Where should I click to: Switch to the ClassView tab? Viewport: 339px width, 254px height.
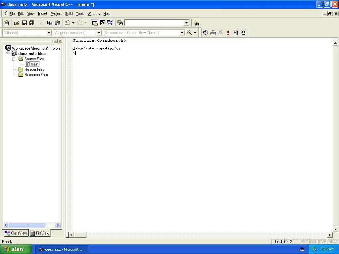[16, 233]
